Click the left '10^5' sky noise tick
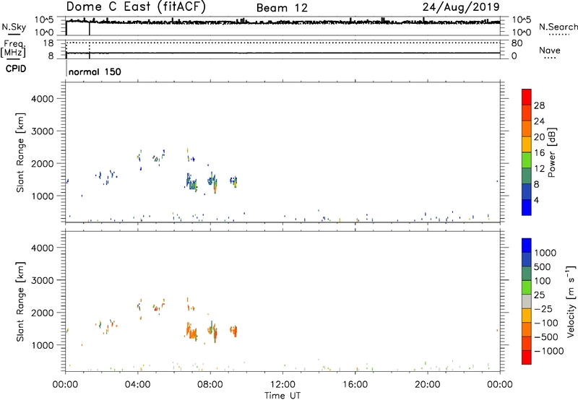 tap(45, 20)
